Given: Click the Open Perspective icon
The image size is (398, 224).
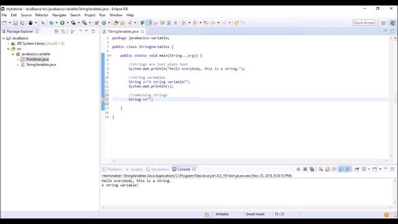Looking at the screenshot, I should 384,23.
